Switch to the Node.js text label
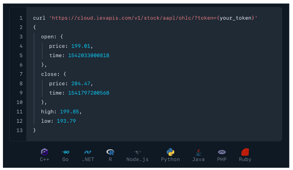 pos(137,159)
